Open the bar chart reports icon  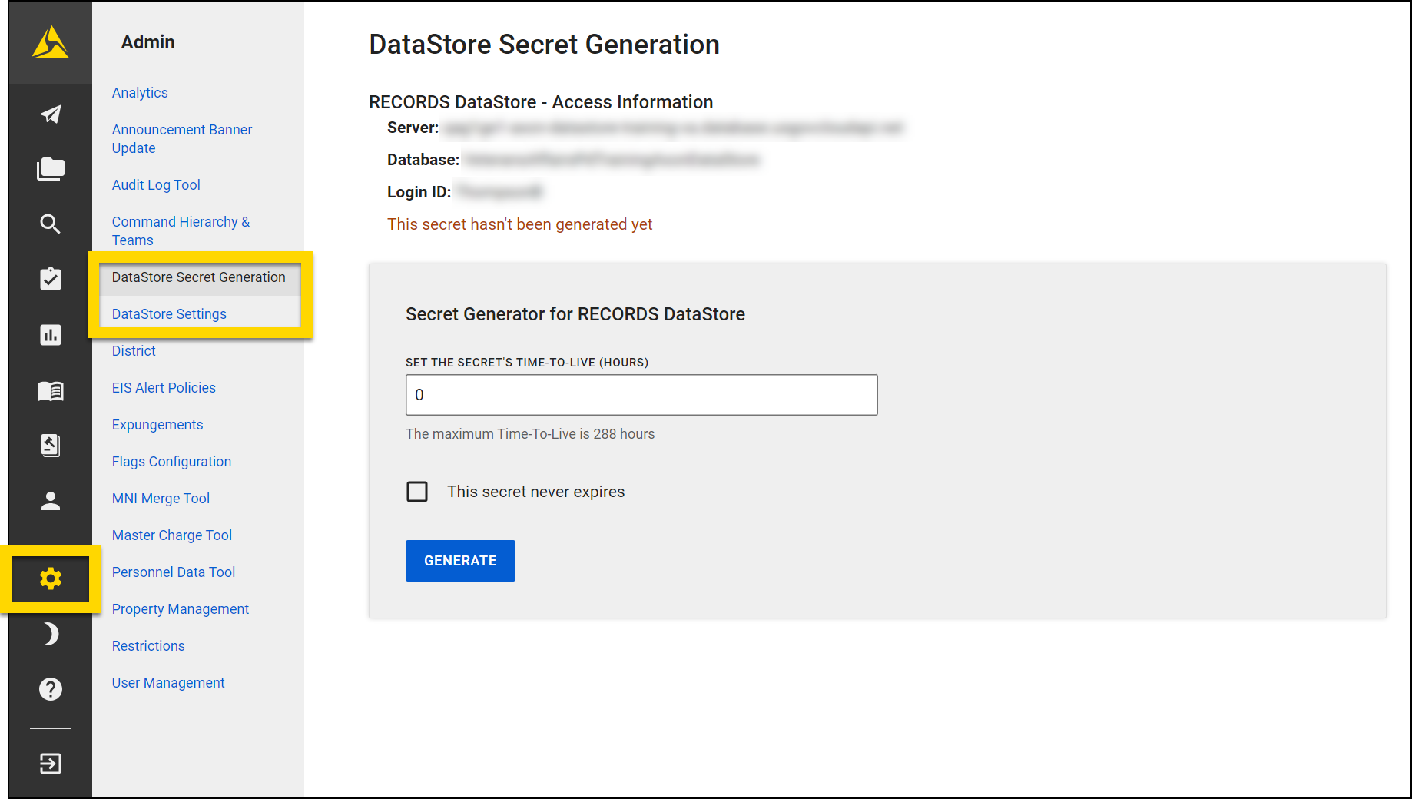pyautogui.click(x=51, y=335)
